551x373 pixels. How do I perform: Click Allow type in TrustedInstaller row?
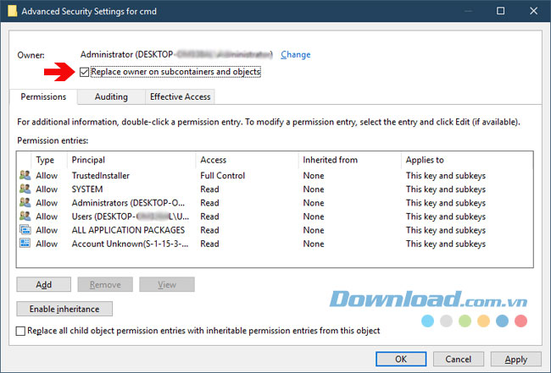pyautogui.click(x=47, y=175)
